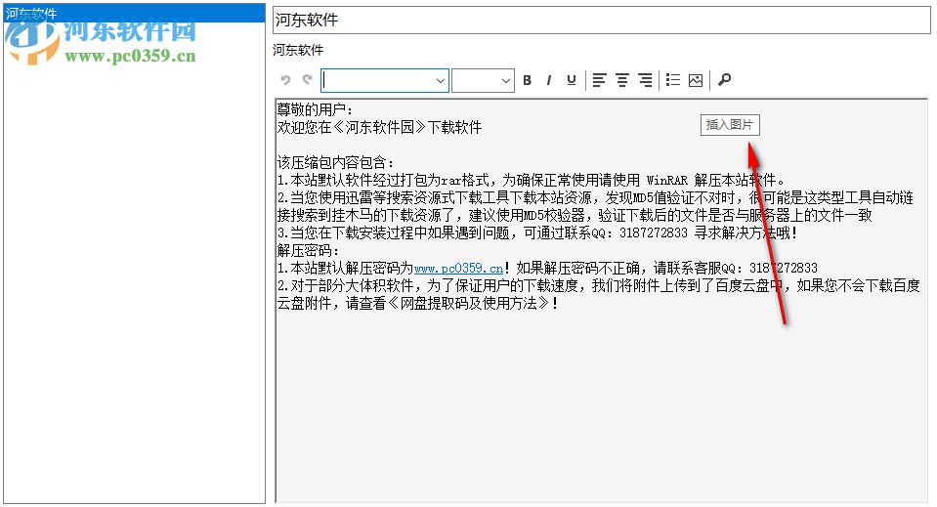Align text to the right
Image resolution: width=937 pixels, height=507 pixels.
[x=645, y=80]
